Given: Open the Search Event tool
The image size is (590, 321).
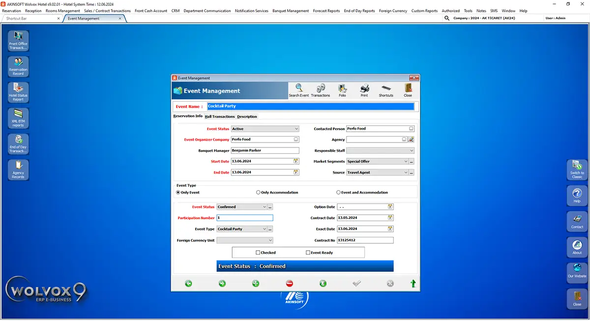Looking at the screenshot, I should pos(298,90).
